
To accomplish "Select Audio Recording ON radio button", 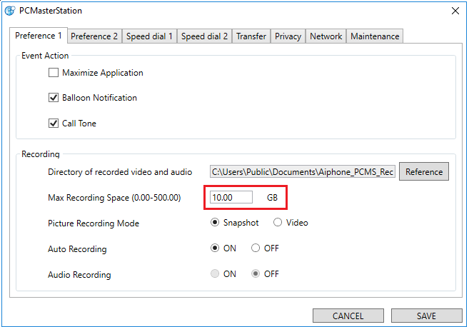I will pos(215,274).
